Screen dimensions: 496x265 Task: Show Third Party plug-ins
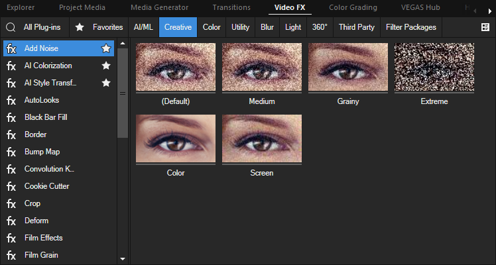point(355,27)
